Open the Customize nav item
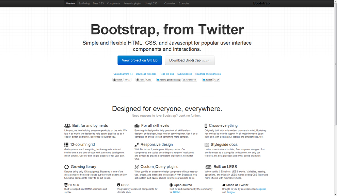The image size is (337, 196). [x=170, y=3]
